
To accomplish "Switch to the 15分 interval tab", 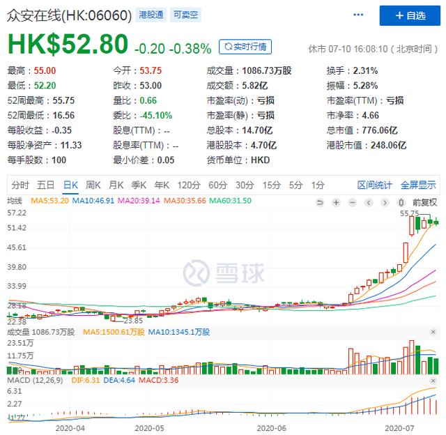I will (271, 185).
